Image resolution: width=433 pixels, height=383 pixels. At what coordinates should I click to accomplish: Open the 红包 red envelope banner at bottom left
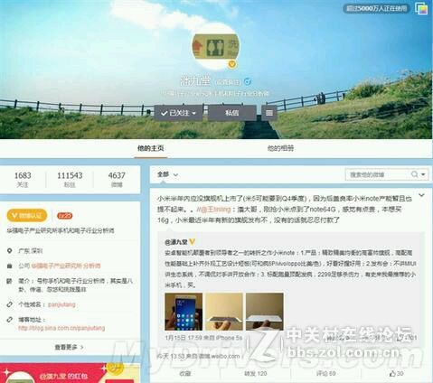70,373
